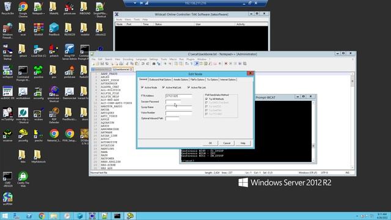
Task: Click the line AFTERSHOCK in Notepad++
Action: tap(109, 84)
